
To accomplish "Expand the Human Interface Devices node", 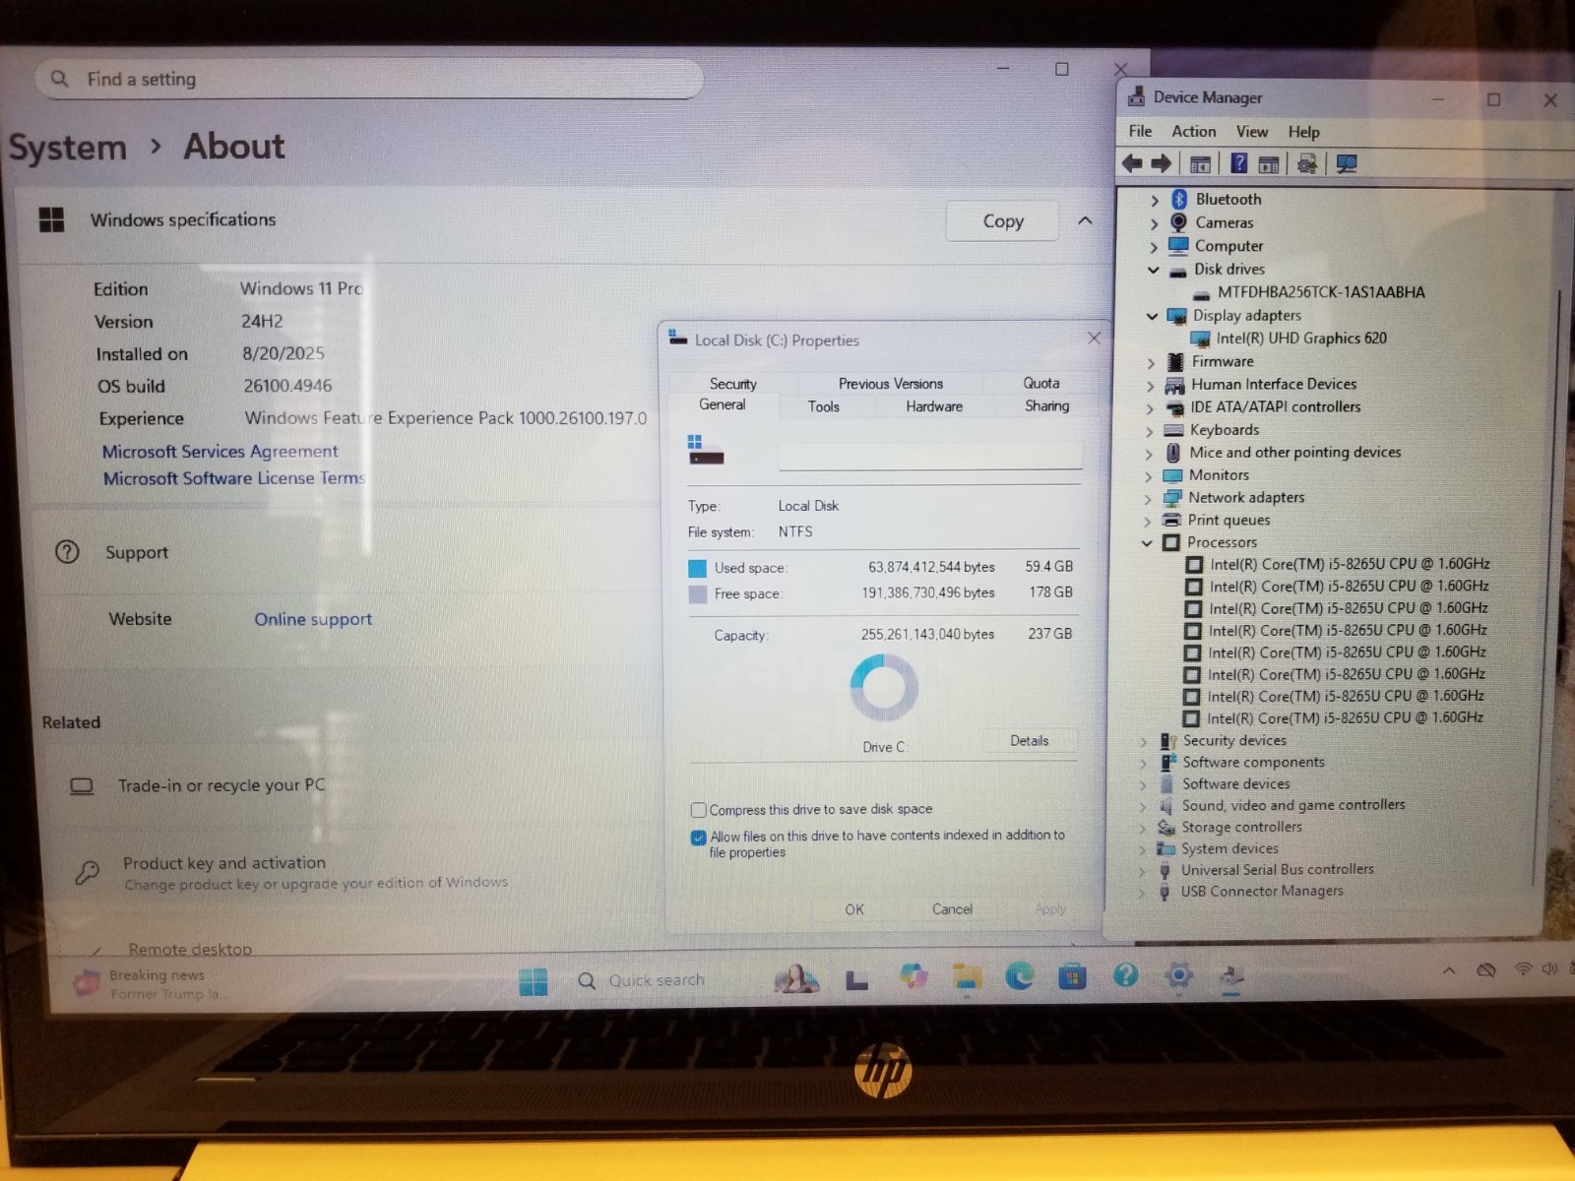I will point(1150,386).
